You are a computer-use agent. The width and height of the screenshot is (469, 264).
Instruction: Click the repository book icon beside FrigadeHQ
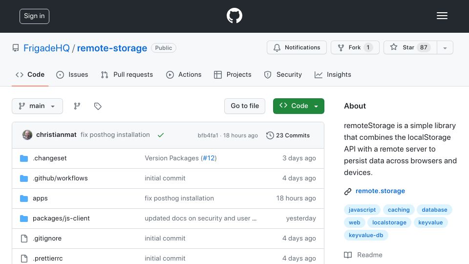[x=16, y=48]
